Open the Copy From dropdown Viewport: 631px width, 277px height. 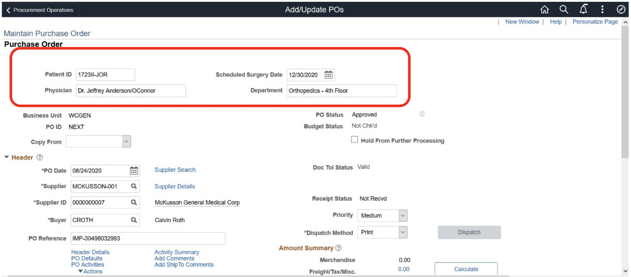(126, 142)
